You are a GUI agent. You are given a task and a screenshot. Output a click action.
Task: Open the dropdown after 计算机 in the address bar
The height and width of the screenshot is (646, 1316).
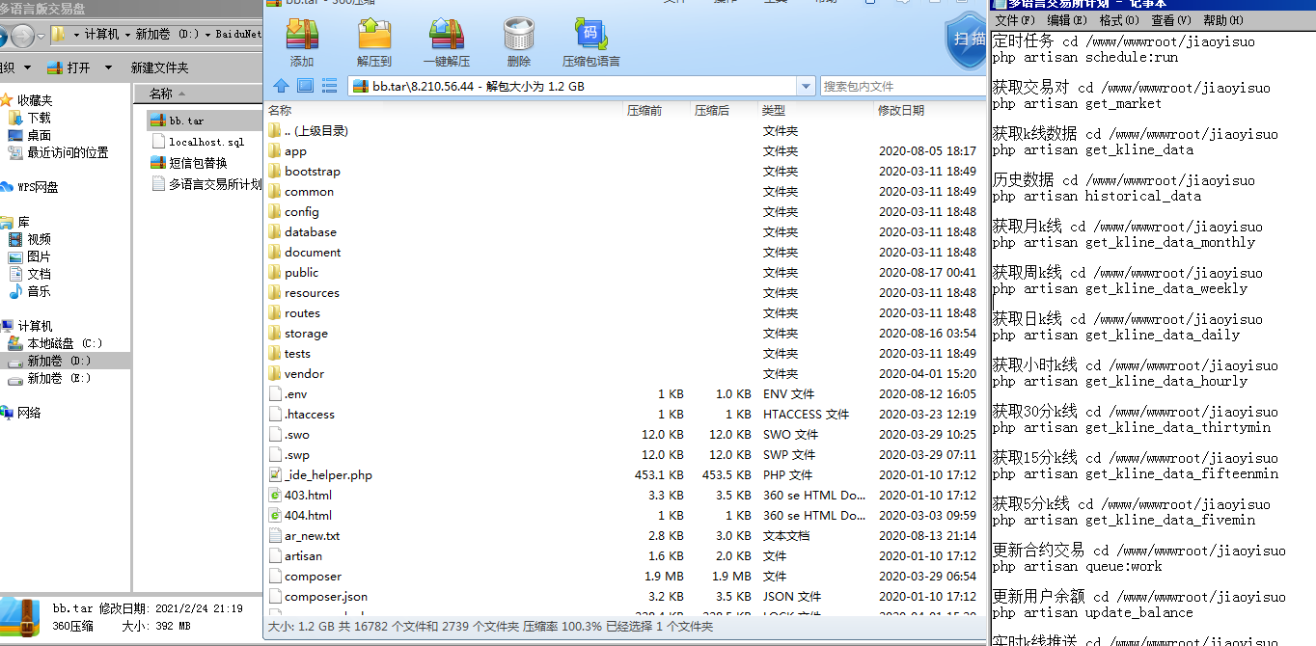click(x=128, y=35)
